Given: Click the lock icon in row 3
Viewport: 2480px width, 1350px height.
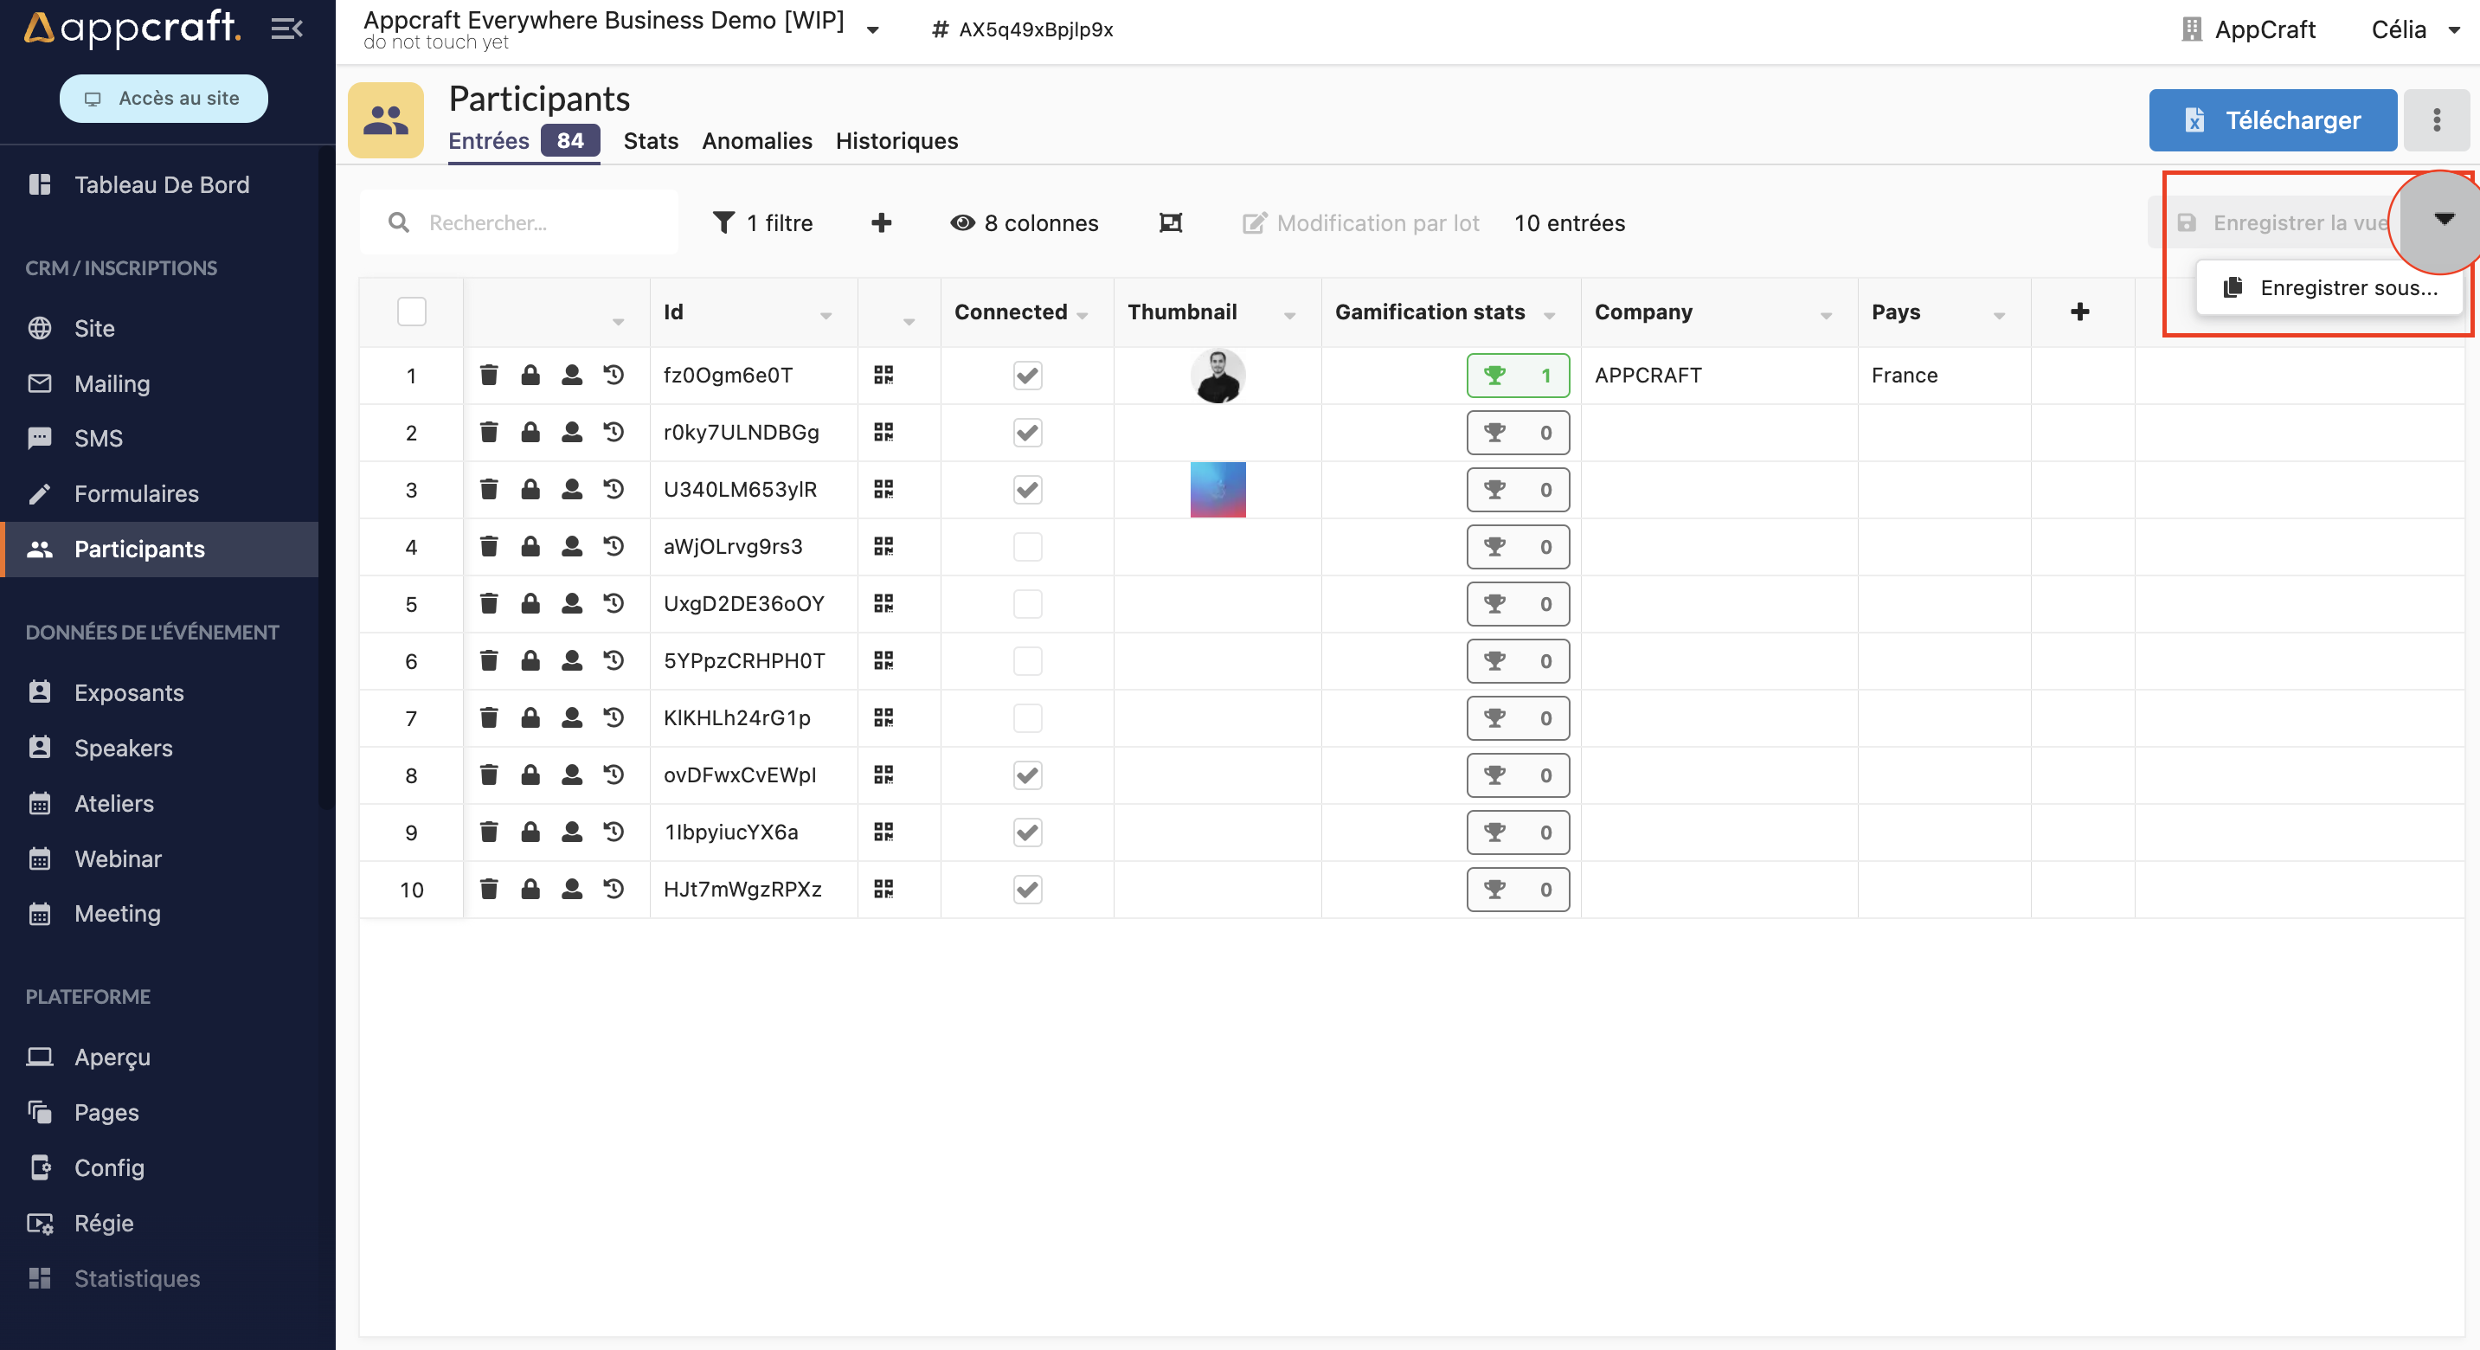Looking at the screenshot, I should tap(530, 489).
